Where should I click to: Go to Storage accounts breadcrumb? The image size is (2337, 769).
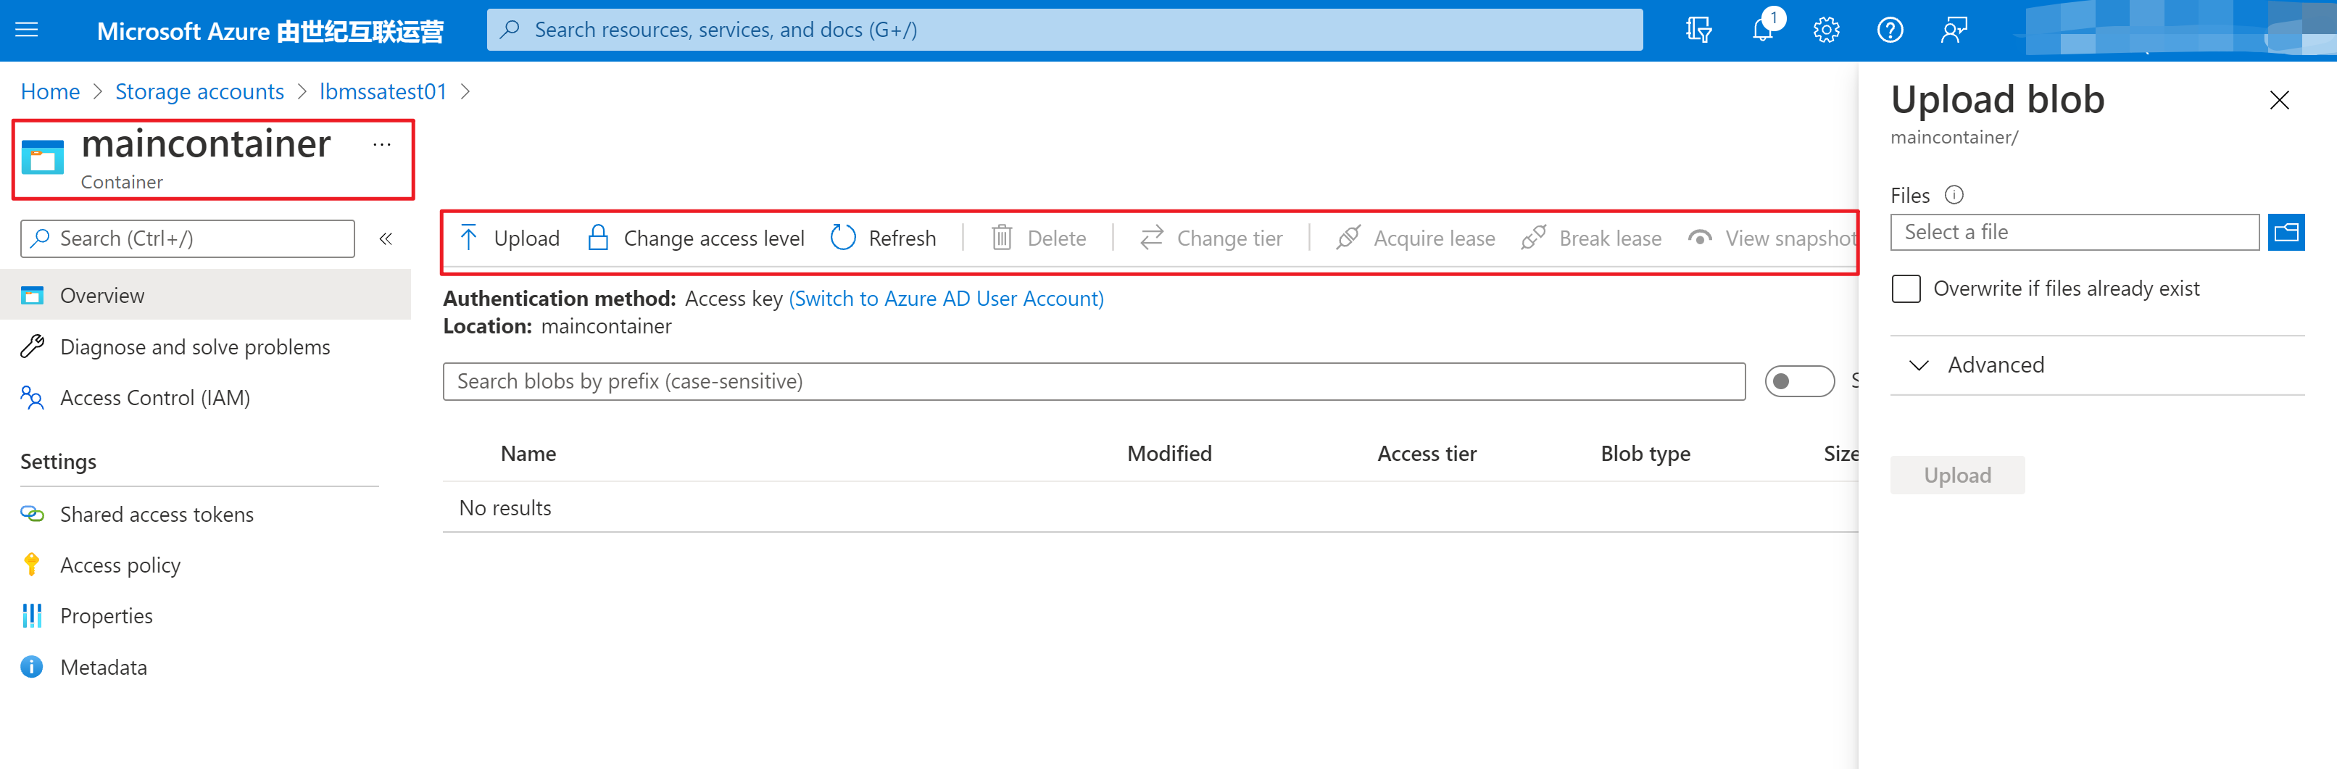coord(199,91)
